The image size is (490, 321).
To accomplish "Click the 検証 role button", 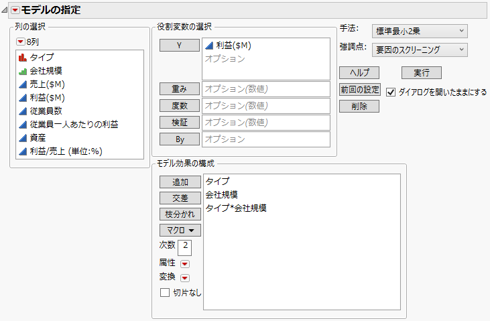I will (x=180, y=122).
